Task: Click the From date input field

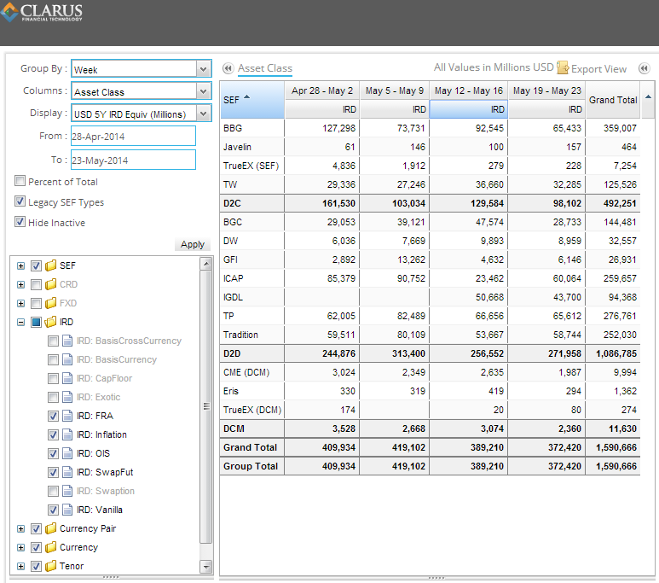Action: (x=133, y=136)
